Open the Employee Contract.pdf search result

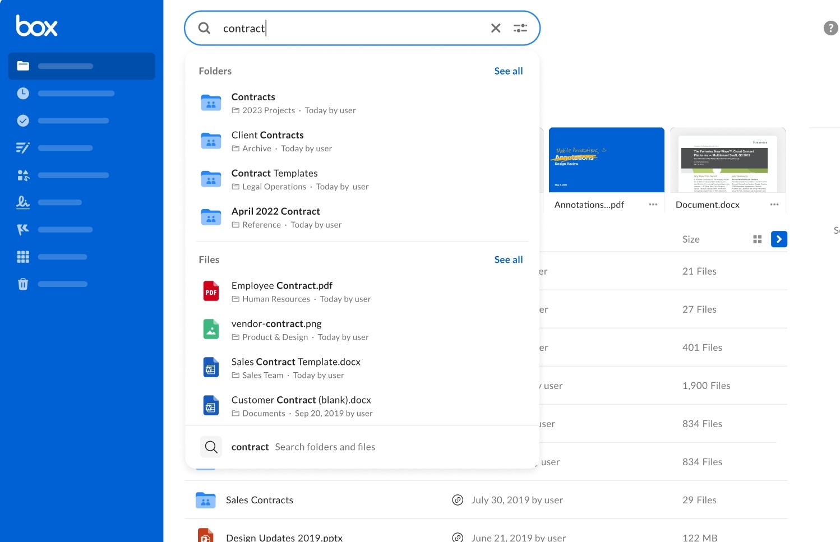[282, 285]
